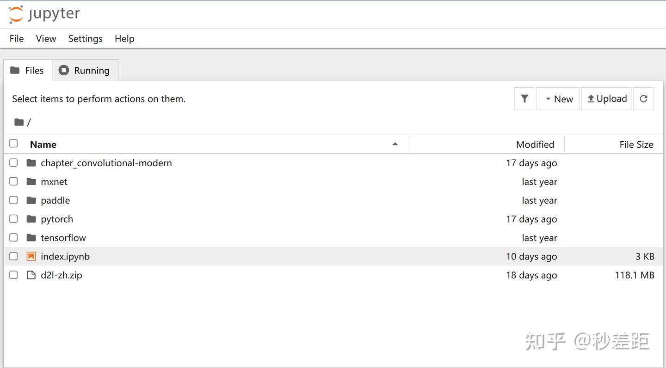Click the d2l-zh.zip file icon
This screenshot has height=368, width=666.
pyautogui.click(x=31, y=275)
